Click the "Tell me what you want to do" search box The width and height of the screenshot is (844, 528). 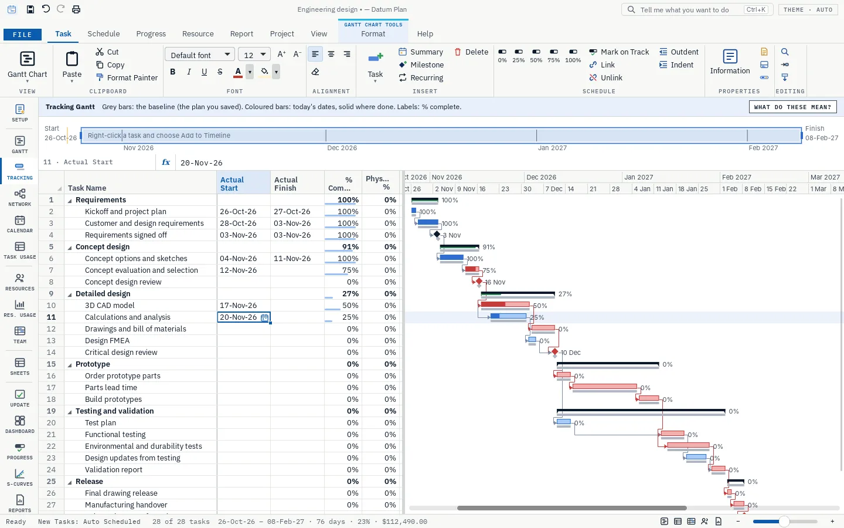[697, 10]
